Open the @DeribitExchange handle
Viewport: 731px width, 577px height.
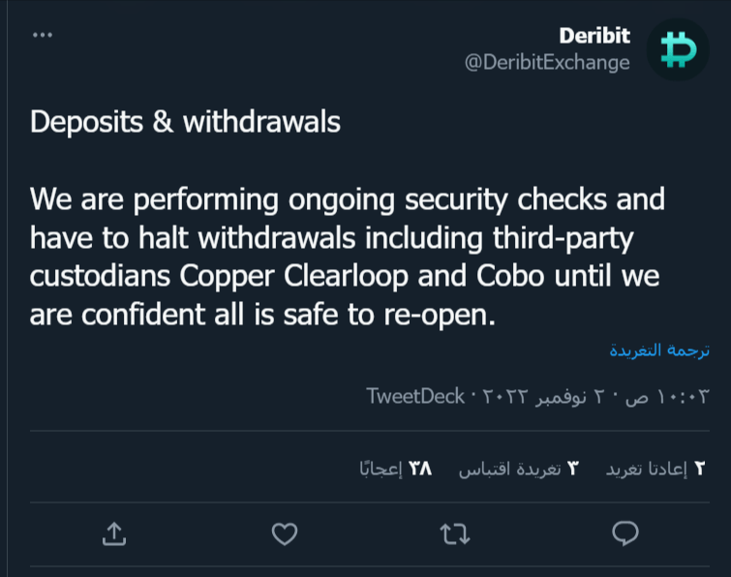click(x=547, y=63)
